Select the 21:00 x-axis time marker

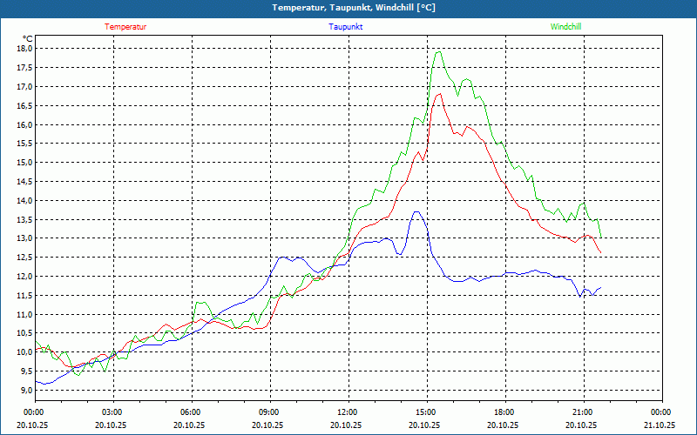tap(583, 412)
